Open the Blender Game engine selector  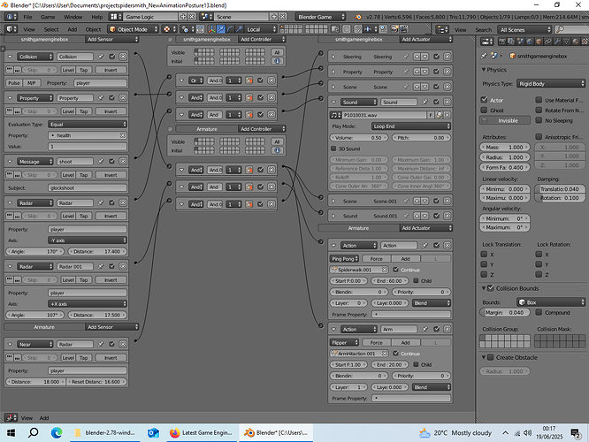click(x=320, y=17)
